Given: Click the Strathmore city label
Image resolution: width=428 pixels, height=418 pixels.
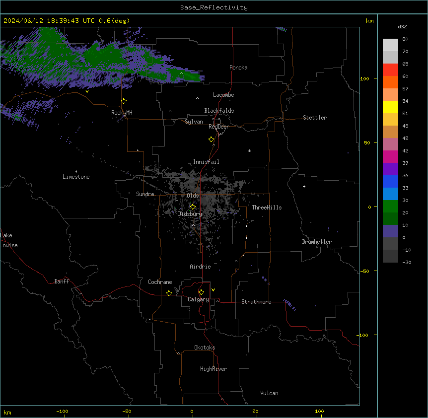Looking at the screenshot, I should pos(256,302).
